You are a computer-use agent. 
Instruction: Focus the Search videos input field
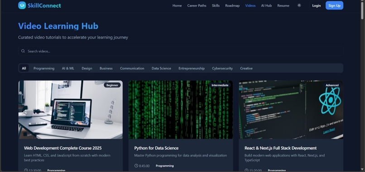(181, 51)
